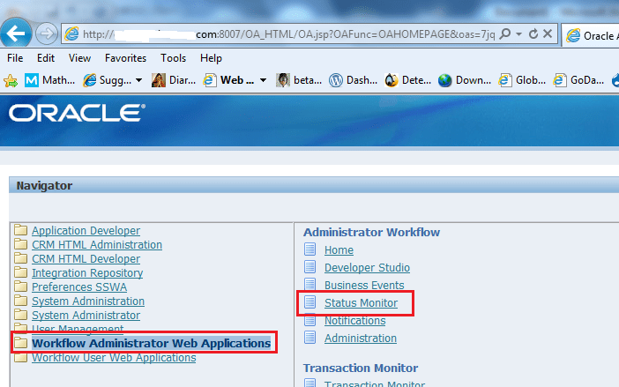Expand the Web ... bookmark dropdown arrow

tap(263, 80)
